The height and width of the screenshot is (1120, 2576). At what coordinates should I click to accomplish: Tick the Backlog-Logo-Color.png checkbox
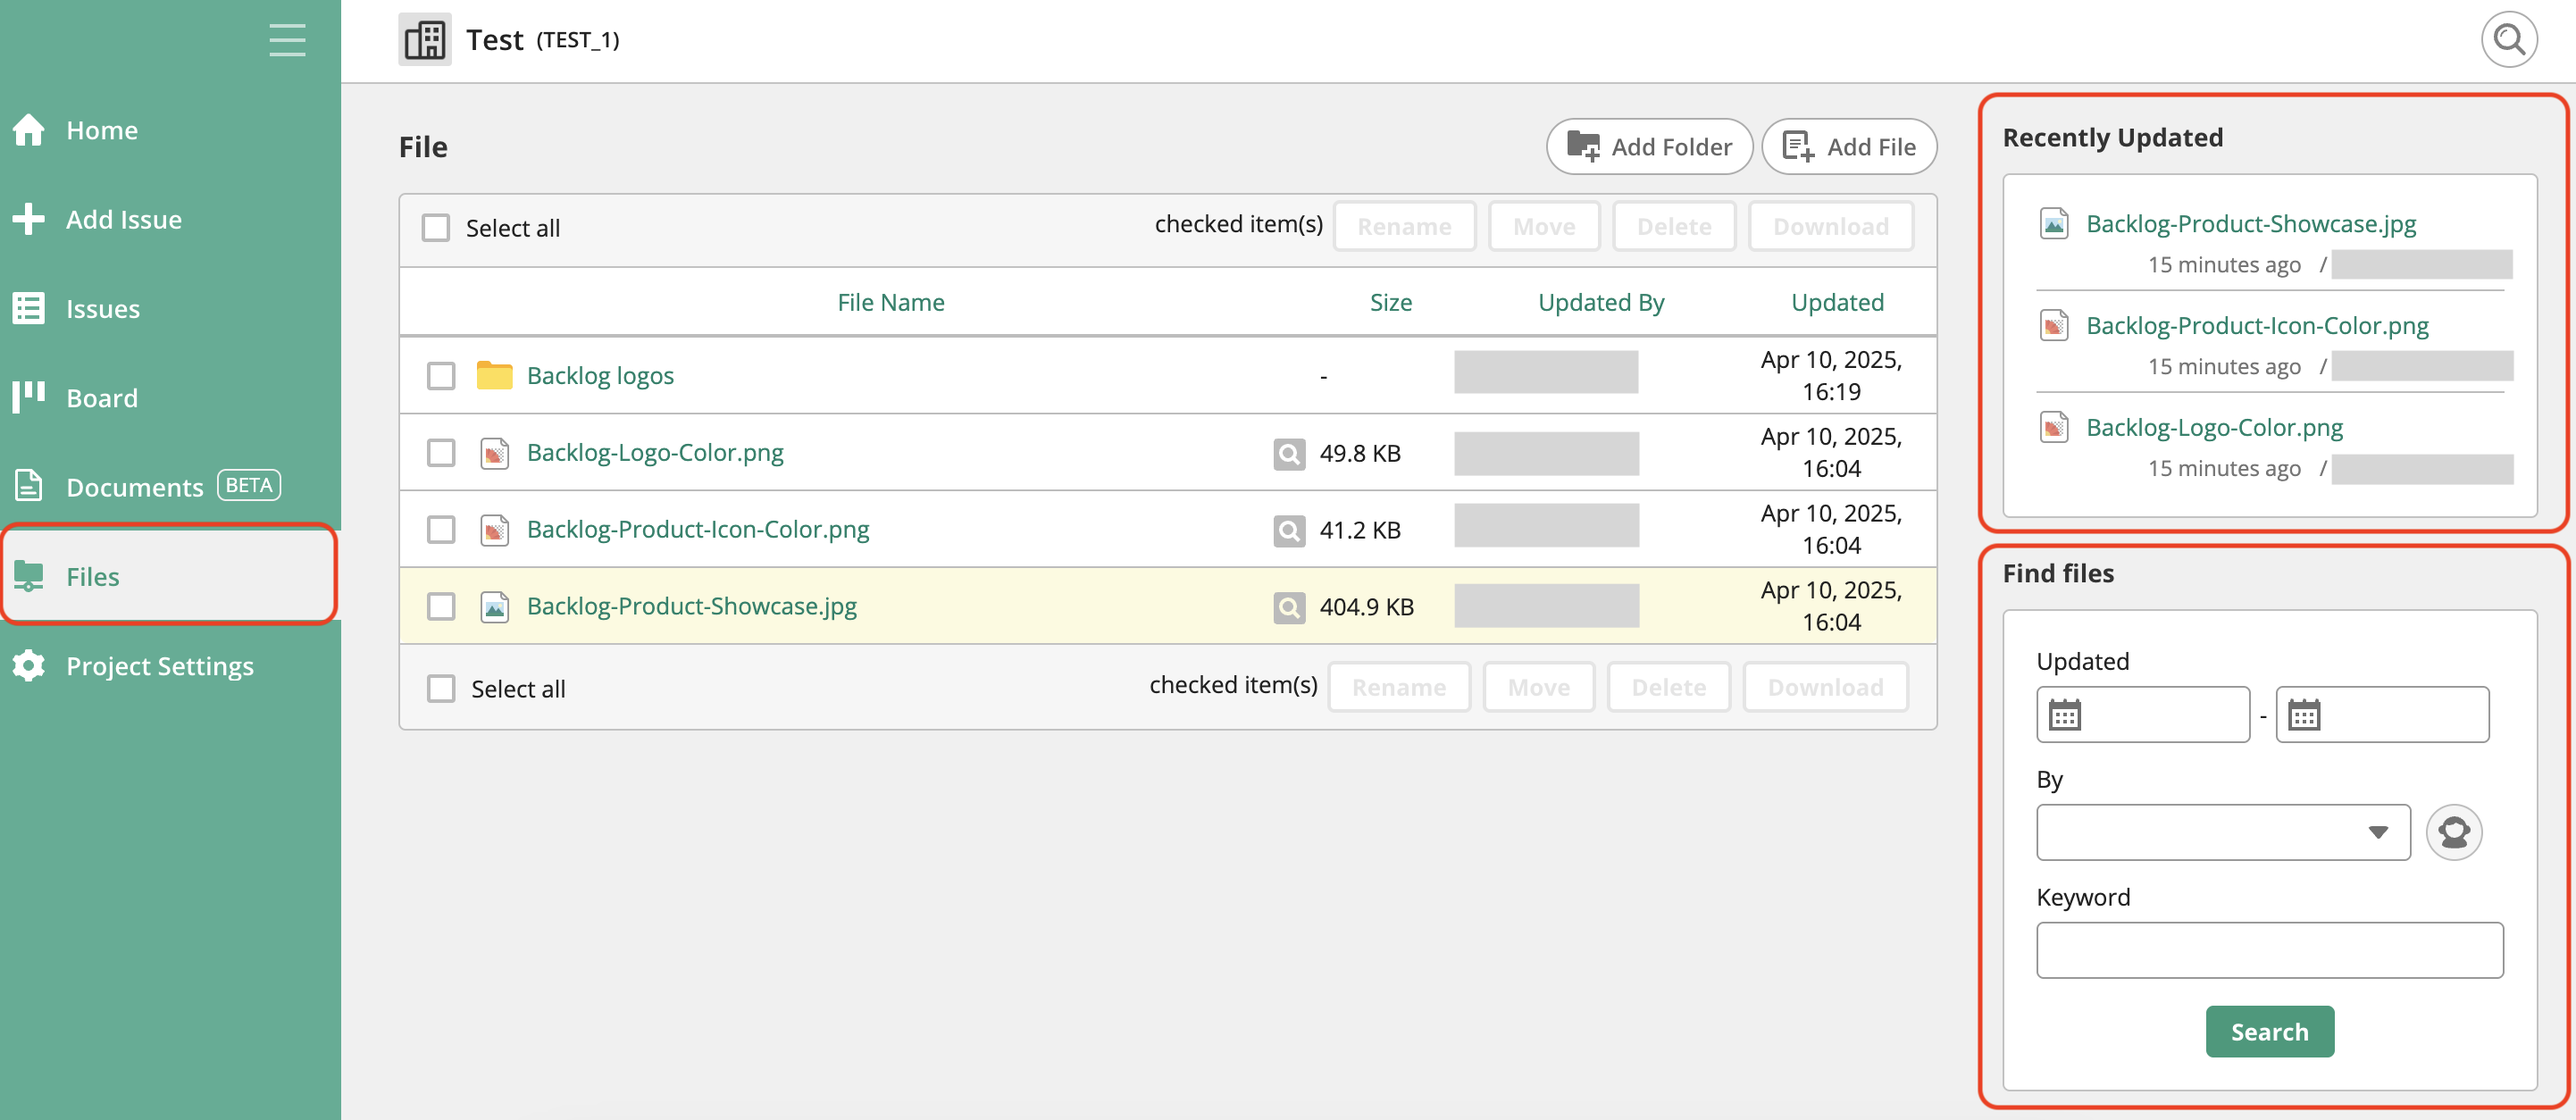[441, 453]
